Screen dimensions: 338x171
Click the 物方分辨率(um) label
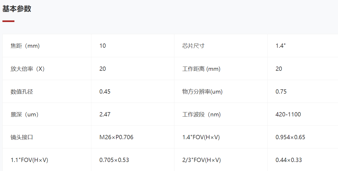(202, 92)
